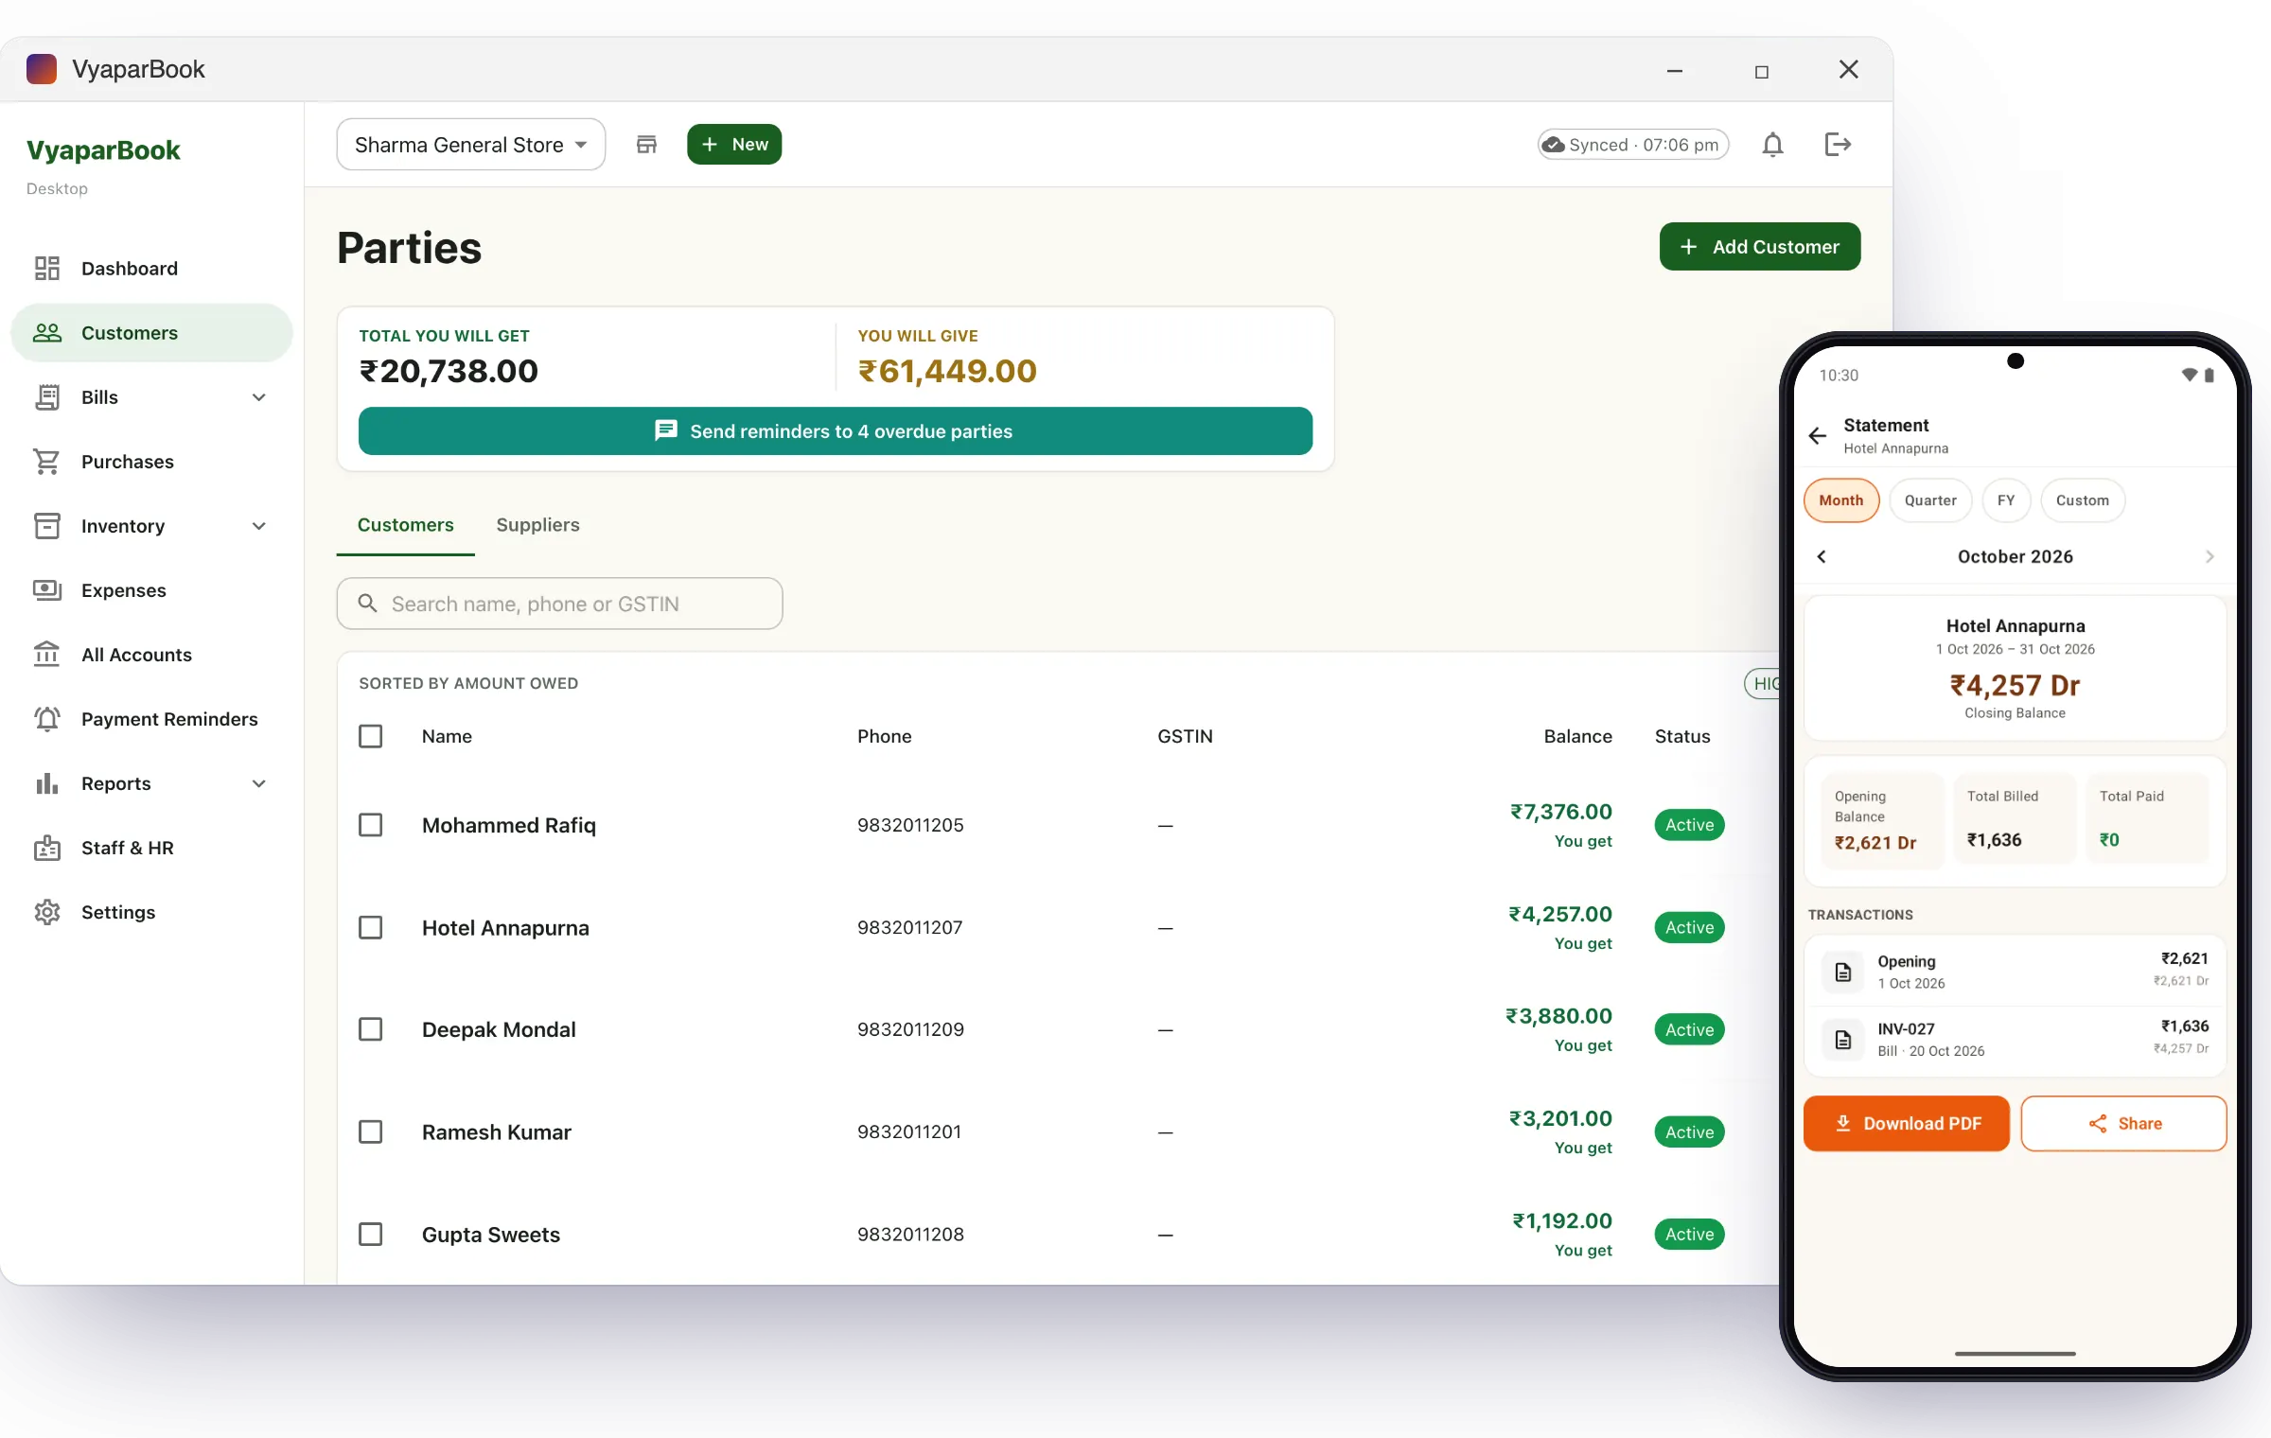This screenshot has height=1438, width=2271.
Task: Tap the Share button on the phone
Action: [x=2123, y=1124]
